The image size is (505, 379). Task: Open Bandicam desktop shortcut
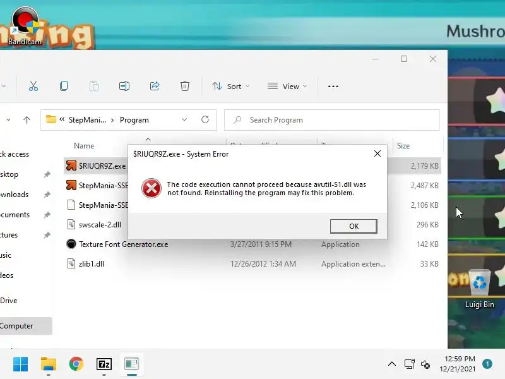tap(25, 27)
